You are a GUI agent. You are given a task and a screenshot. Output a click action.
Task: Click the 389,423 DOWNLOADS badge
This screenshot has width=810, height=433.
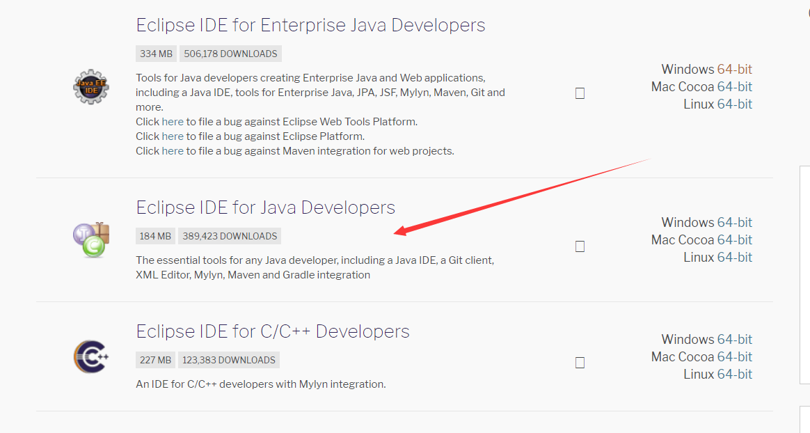230,236
